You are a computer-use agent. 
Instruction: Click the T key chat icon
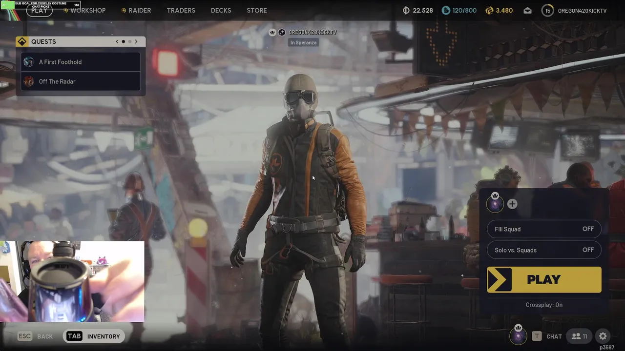tap(537, 336)
